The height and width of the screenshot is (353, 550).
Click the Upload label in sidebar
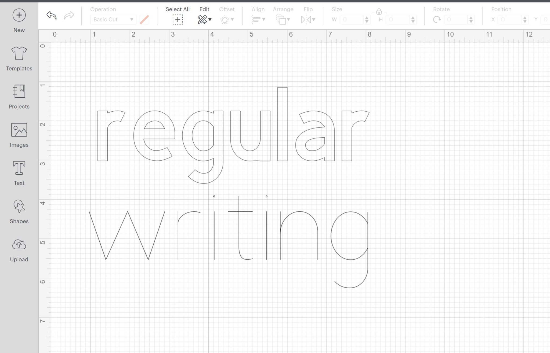pyautogui.click(x=19, y=259)
